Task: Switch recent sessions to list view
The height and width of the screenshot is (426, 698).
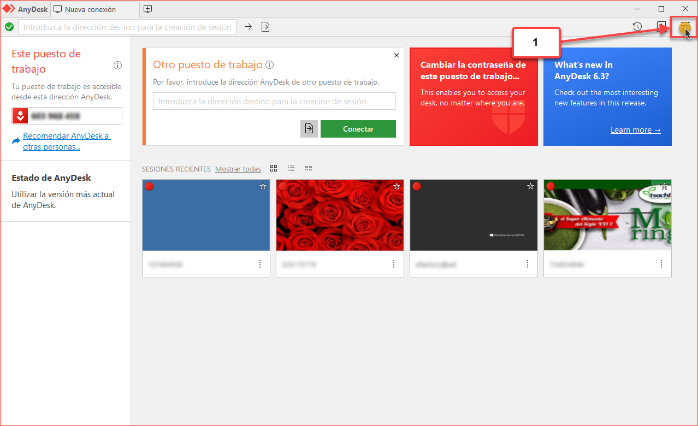Action: 291,168
